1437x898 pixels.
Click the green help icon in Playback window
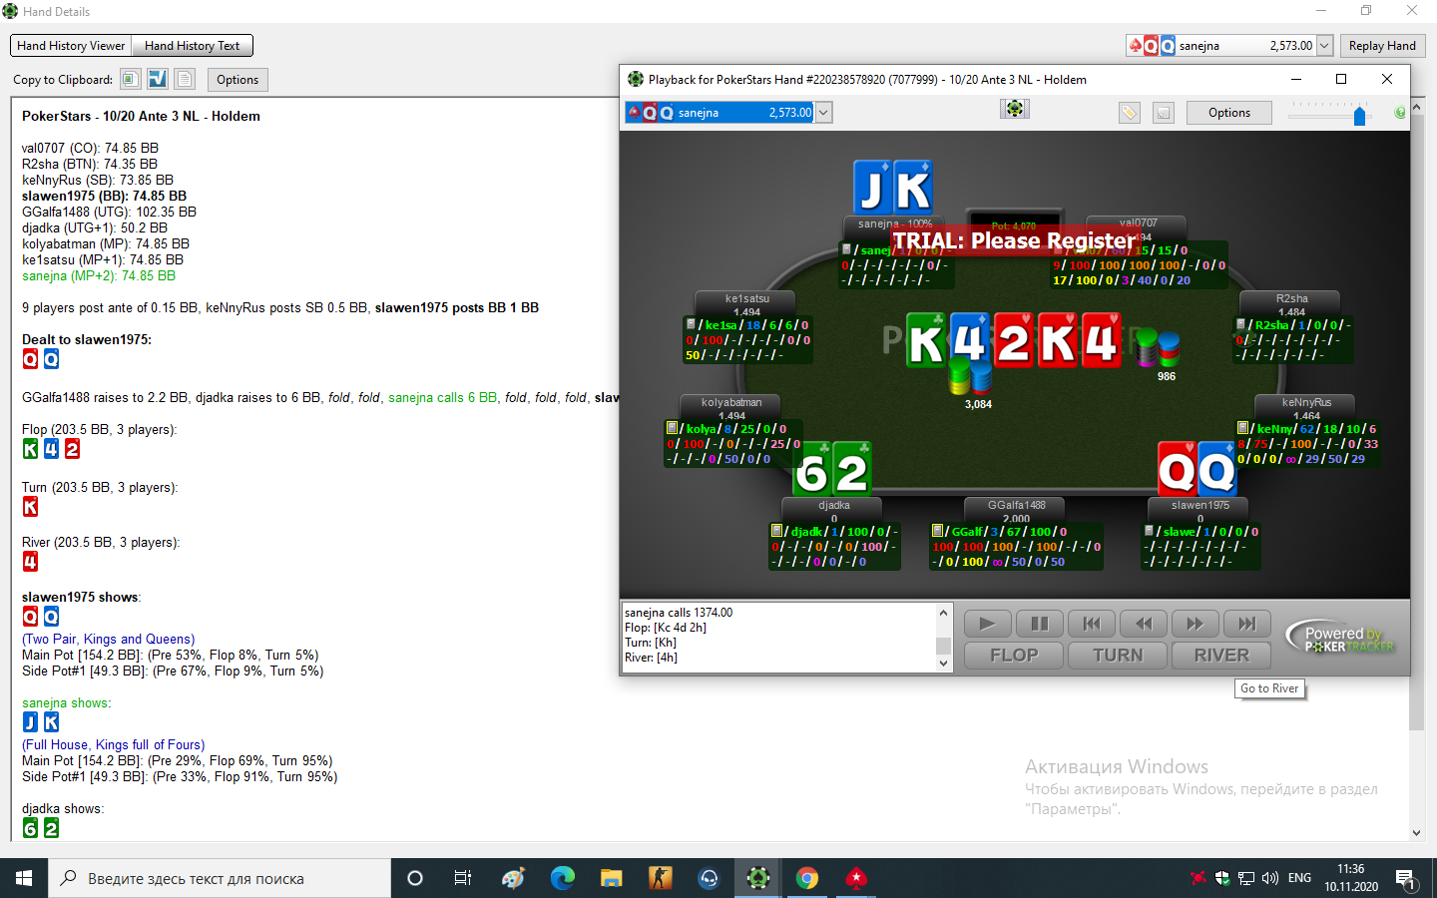(x=1400, y=113)
